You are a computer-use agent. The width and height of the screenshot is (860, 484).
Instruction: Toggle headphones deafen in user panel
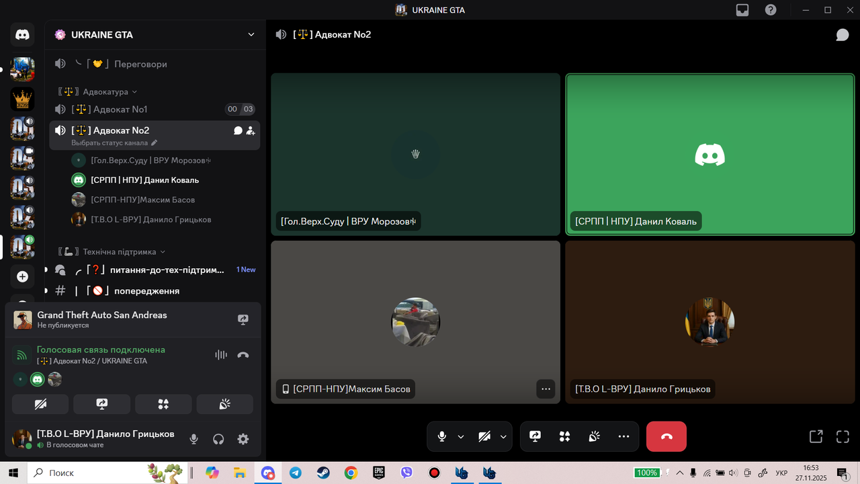[x=218, y=439]
